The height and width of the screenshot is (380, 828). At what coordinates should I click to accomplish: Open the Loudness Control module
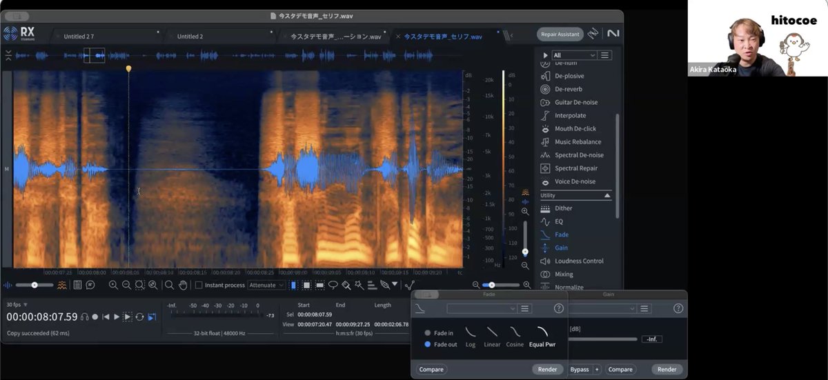tap(572, 261)
